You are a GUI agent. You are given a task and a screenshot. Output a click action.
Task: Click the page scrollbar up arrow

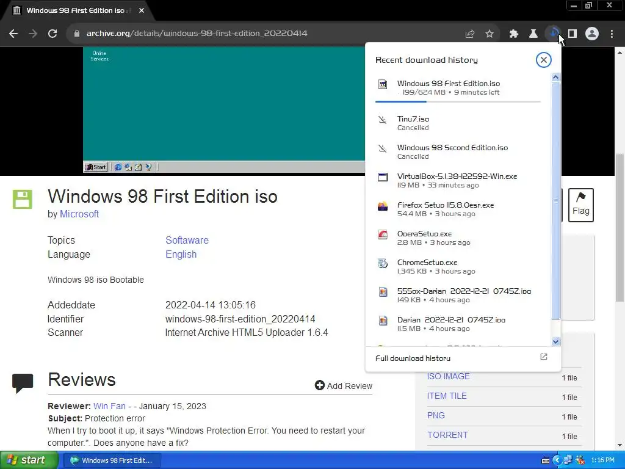(x=620, y=53)
